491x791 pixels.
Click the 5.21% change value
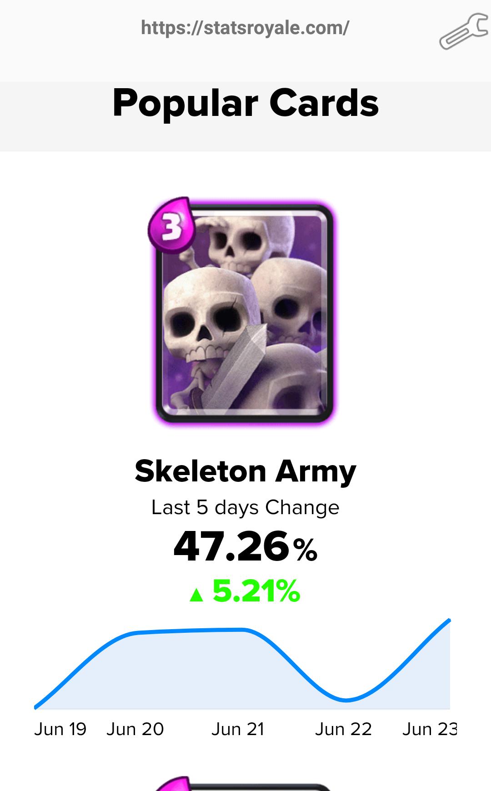coord(256,591)
